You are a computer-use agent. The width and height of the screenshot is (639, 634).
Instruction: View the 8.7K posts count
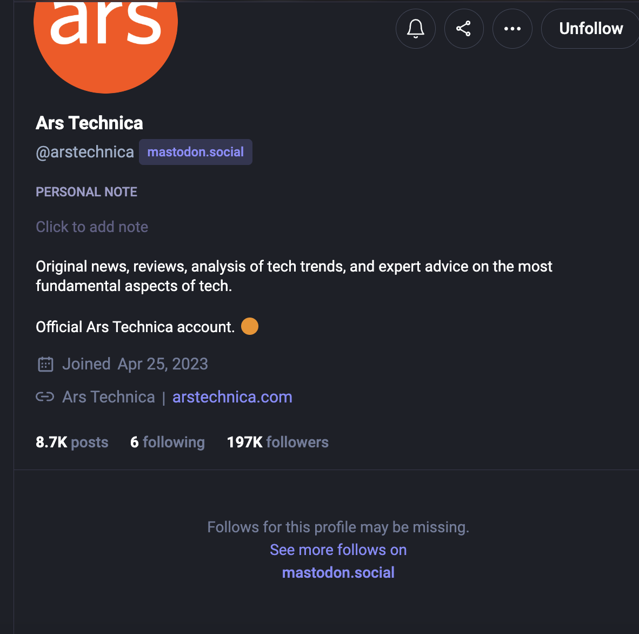(x=72, y=442)
